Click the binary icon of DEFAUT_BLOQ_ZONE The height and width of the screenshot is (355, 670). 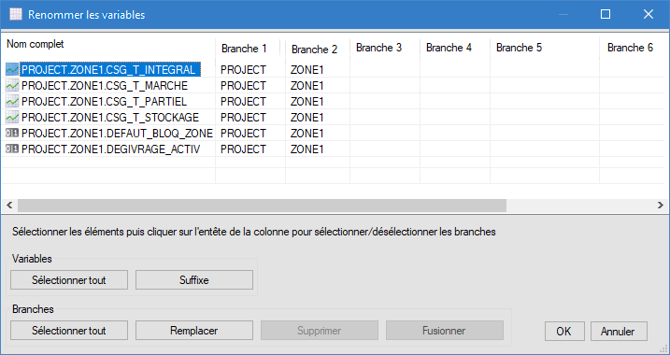click(x=12, y=134)
